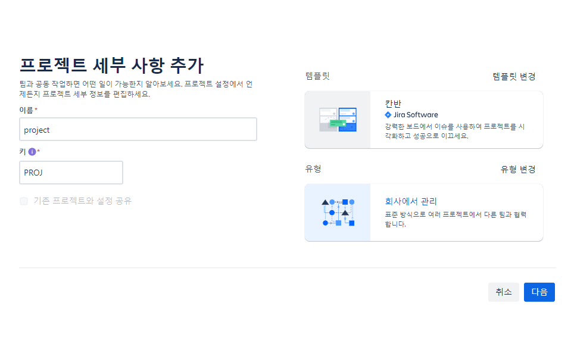This screenshot has height=338, width=574.
Task: Click the 키 field label
Action: point(23,151)
